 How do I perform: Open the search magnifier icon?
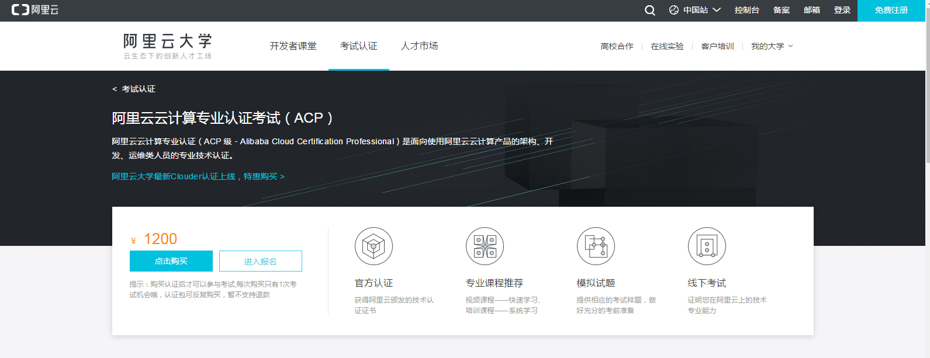pos(650,11)
